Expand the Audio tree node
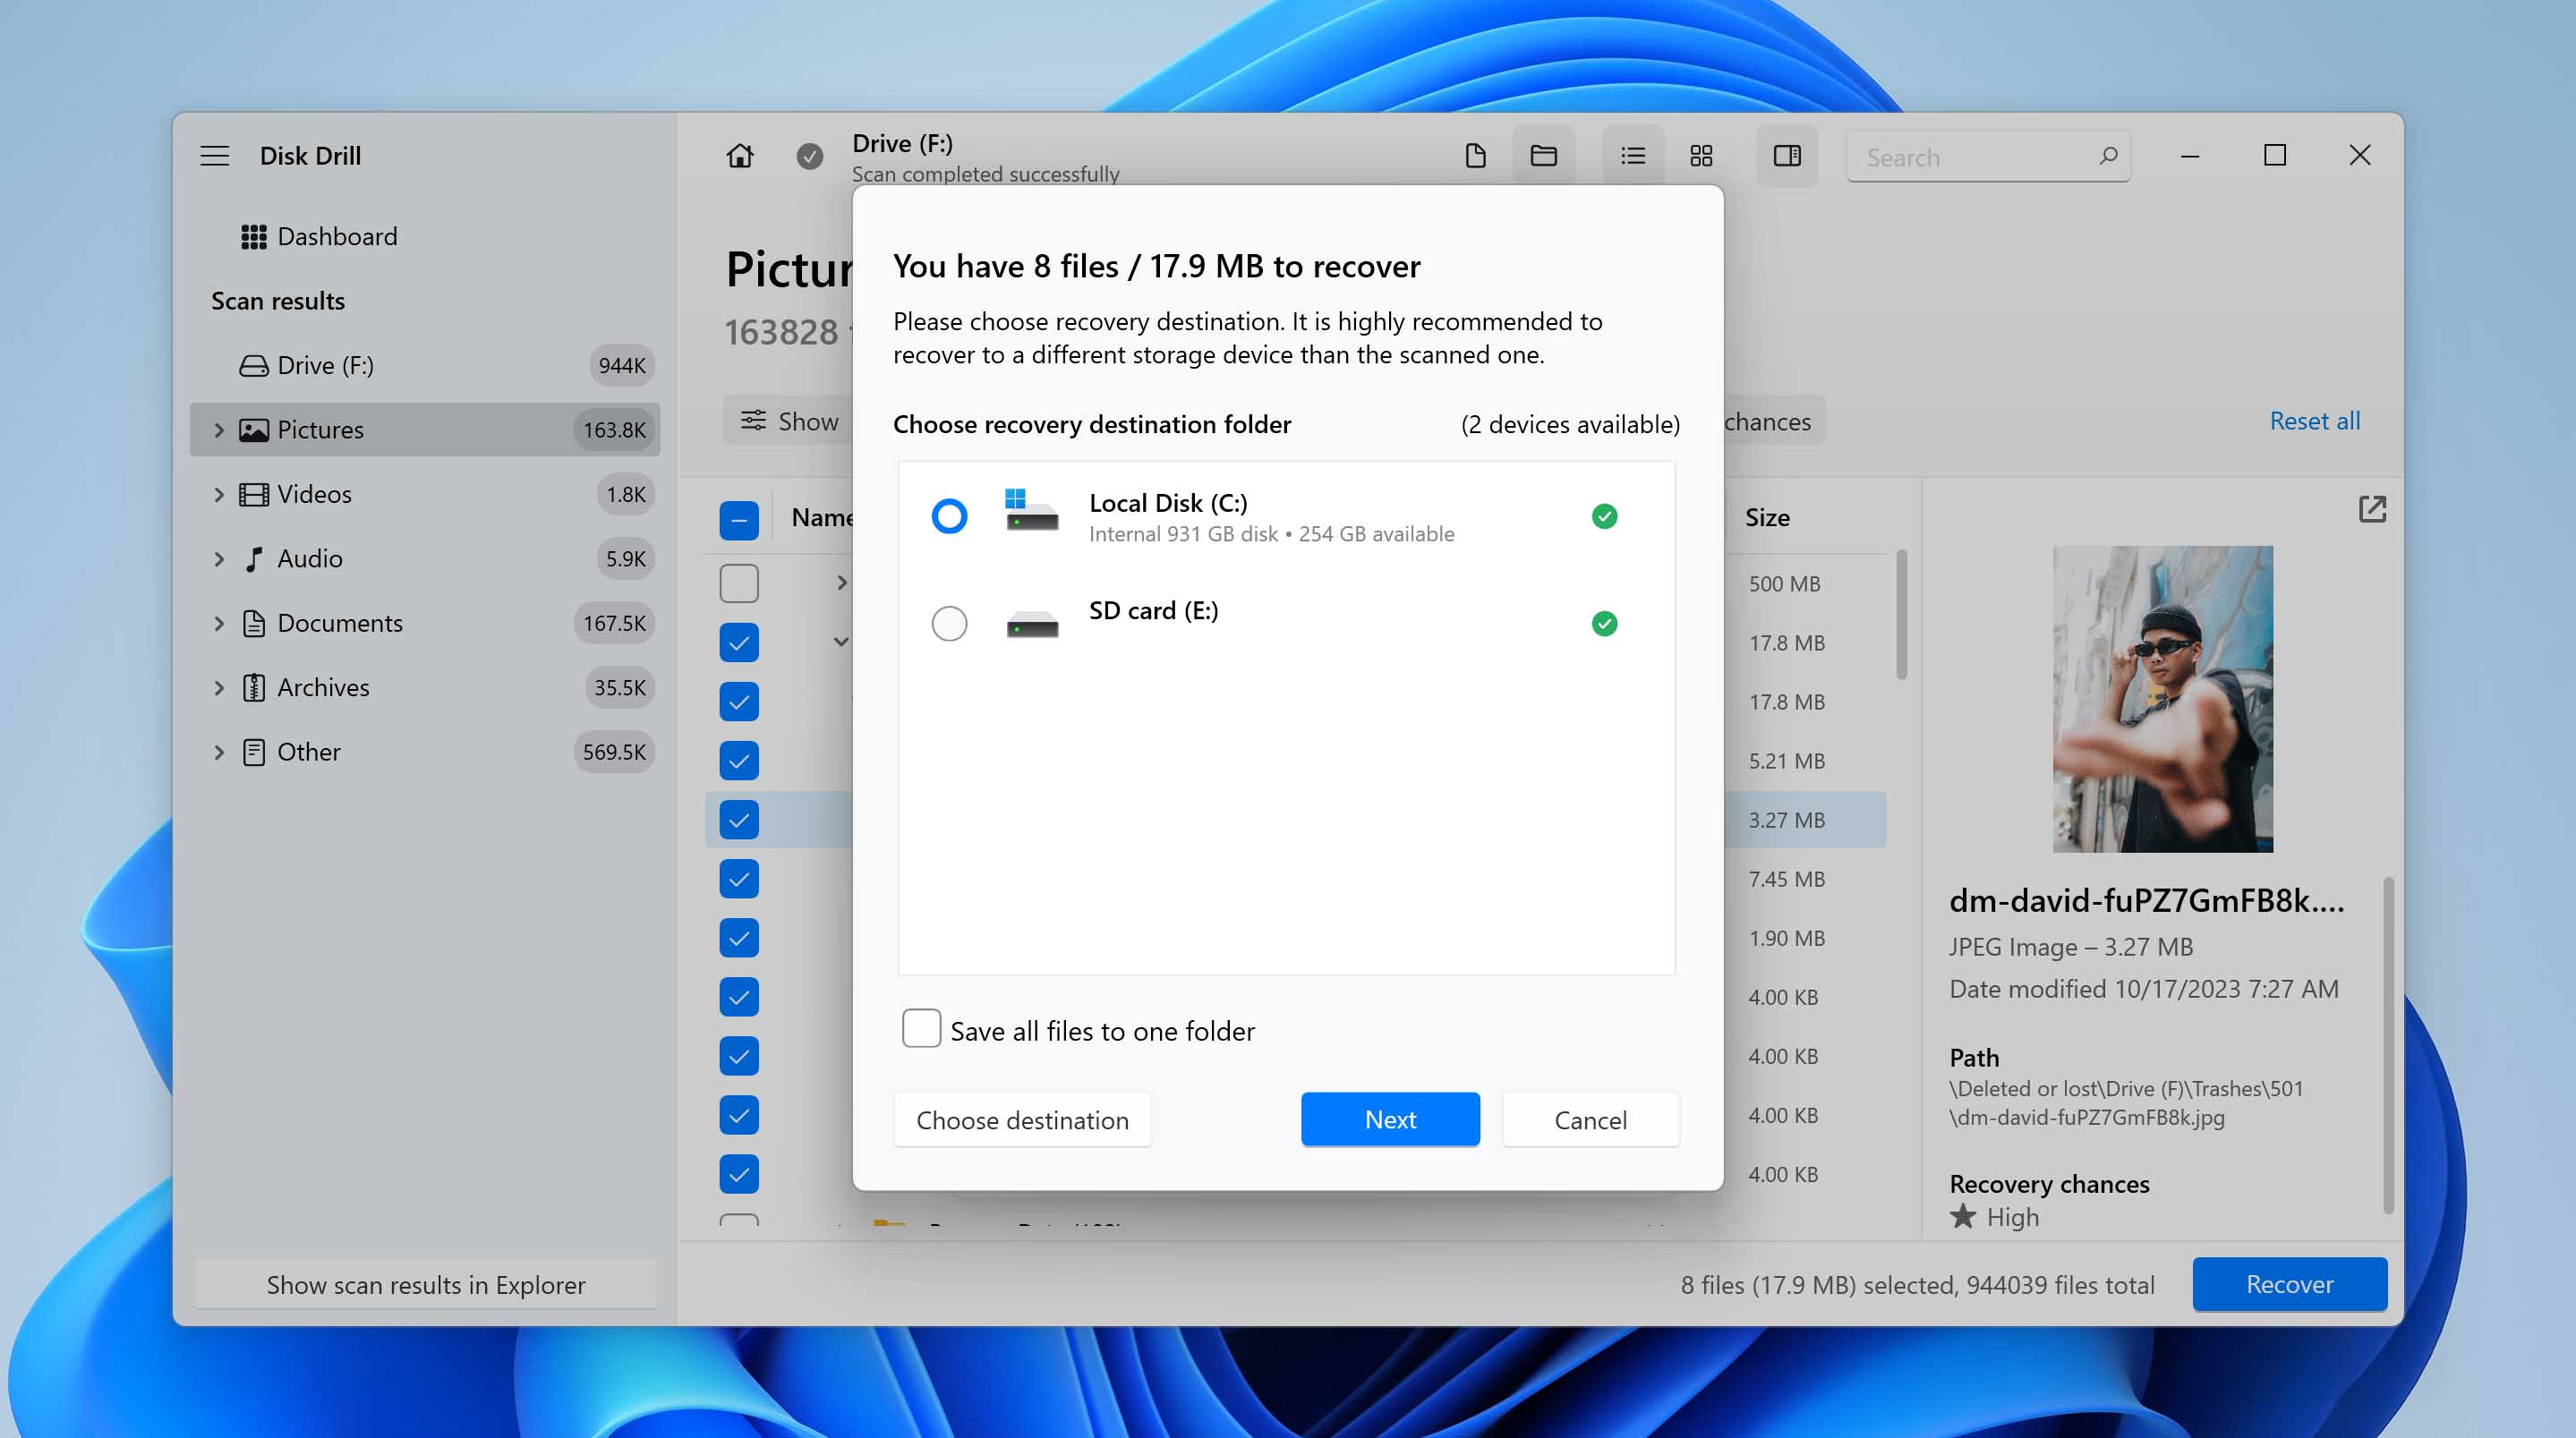This screenshot has width=2576, height=1438. [x=219, y=559]
